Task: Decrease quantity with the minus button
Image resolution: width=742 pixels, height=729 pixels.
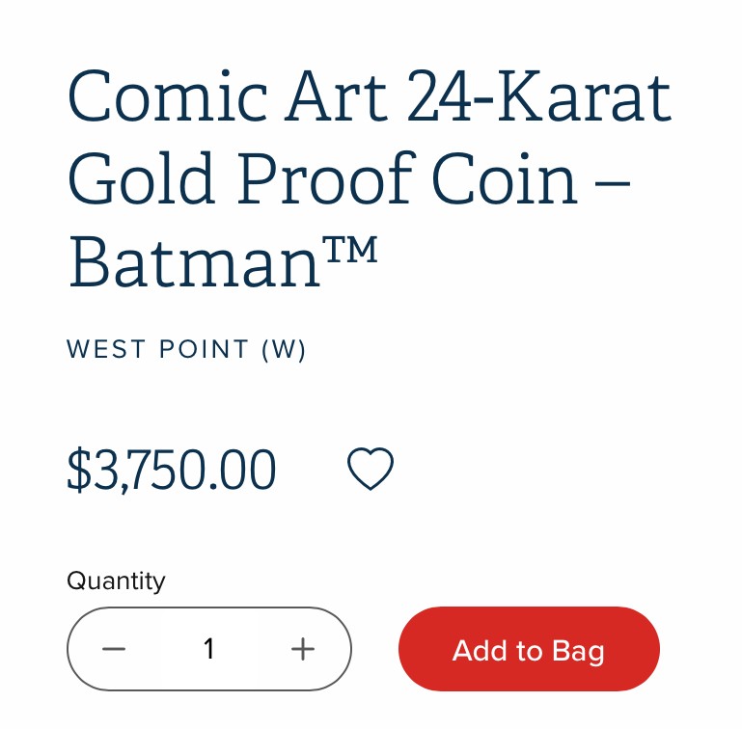Action: (114, 649)
